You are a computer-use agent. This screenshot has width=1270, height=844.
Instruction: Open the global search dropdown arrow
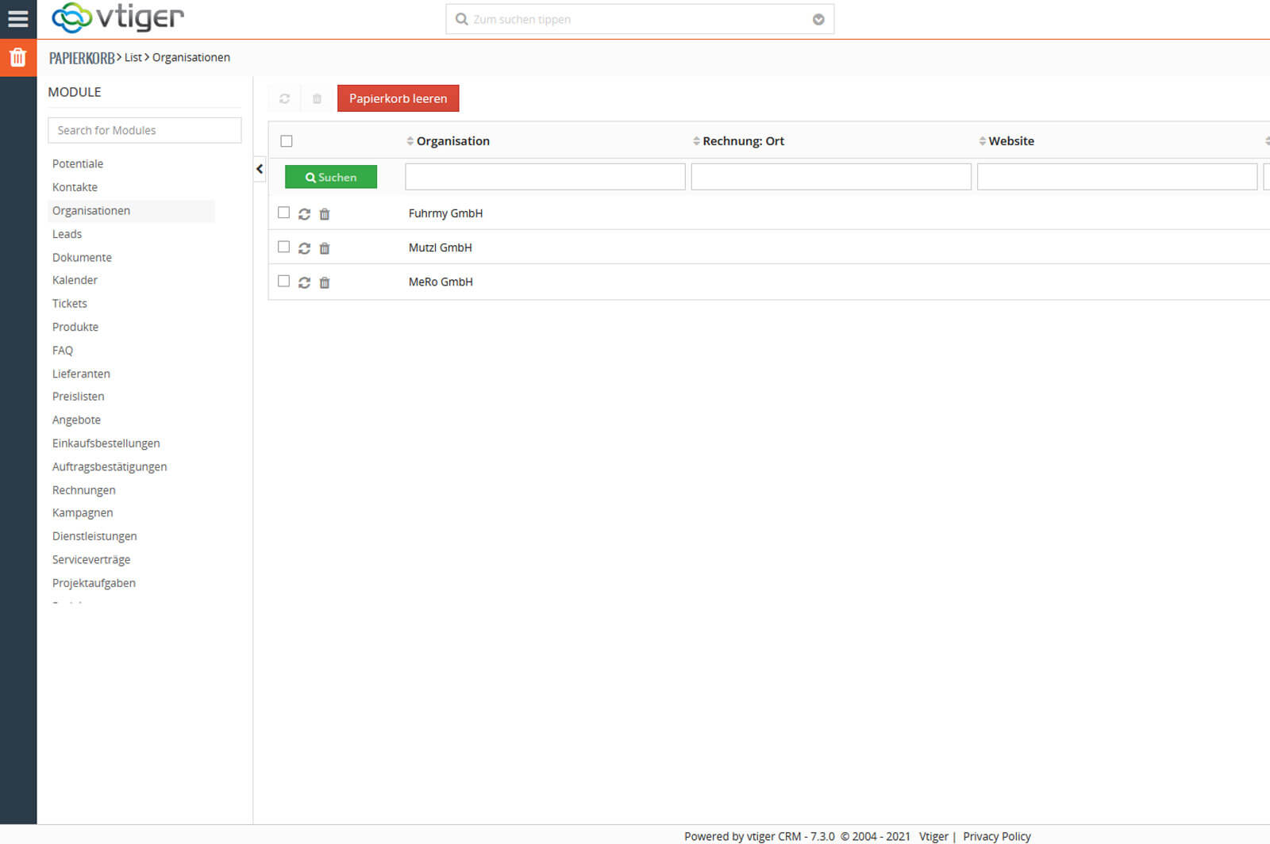pos(818,20)
